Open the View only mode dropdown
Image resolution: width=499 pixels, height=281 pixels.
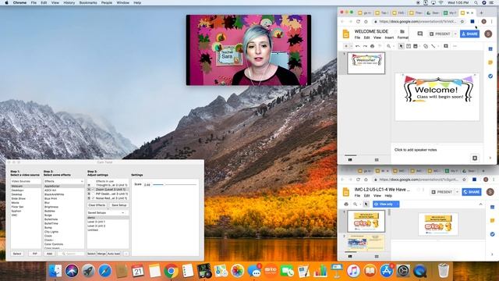pyautogui.click(x=386, y=205)
